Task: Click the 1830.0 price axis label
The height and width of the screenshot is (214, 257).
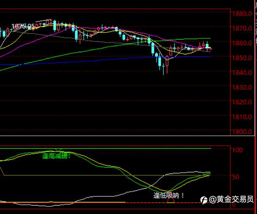Action: point(242,87)
